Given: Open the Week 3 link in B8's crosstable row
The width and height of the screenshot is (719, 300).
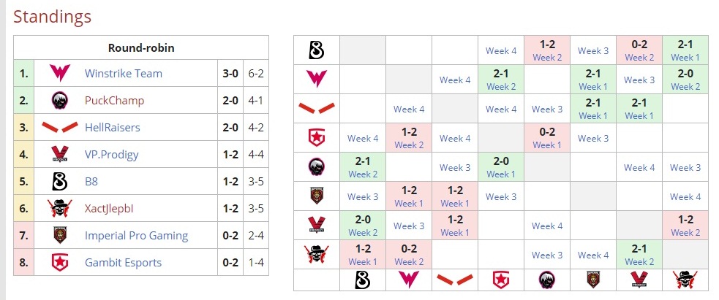Looking at the screenshot, I should click(x=593, y=50).
